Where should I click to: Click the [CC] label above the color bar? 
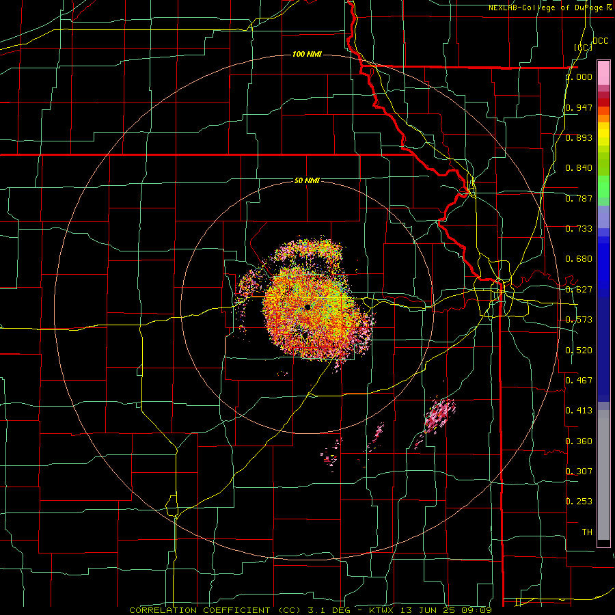[x=583, y=47]
